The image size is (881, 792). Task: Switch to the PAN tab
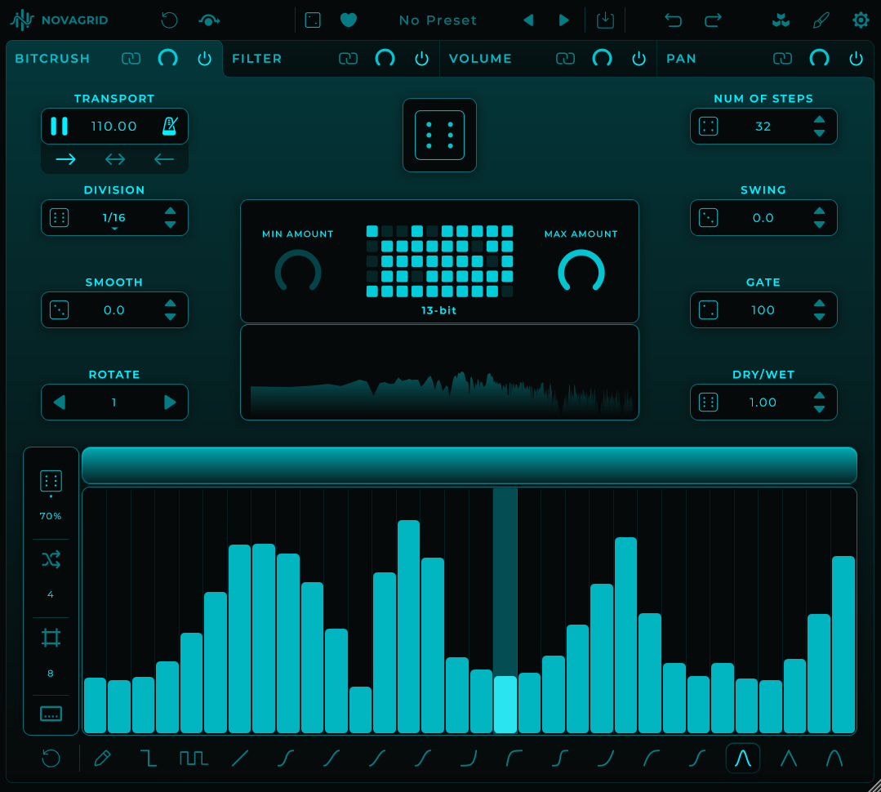click(x=681, y=59)
